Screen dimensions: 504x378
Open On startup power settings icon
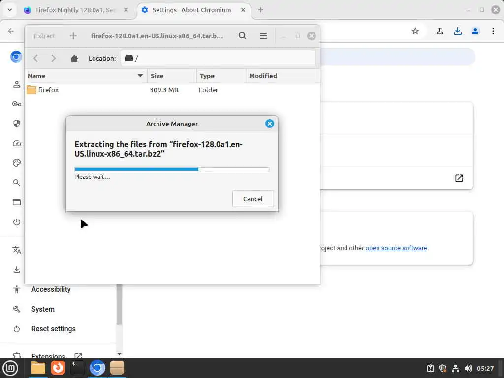point(17,222)
